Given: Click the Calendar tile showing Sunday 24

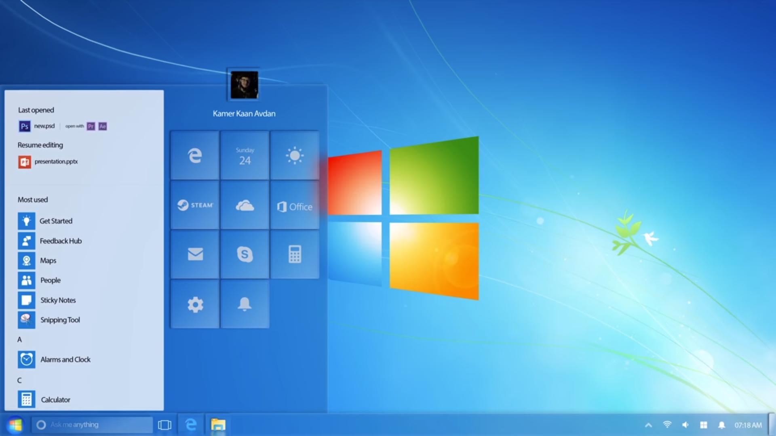Looking at the screenshot, I should 244,154.
